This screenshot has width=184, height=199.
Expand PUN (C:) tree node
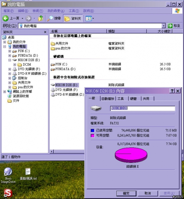click(x=10, y=51)
